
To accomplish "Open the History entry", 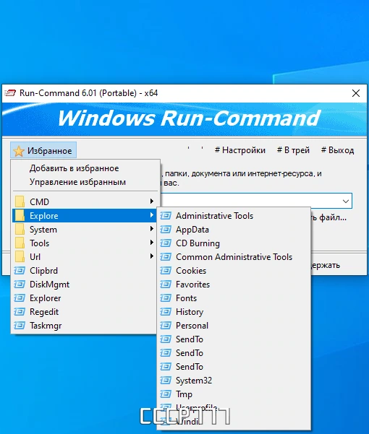I will (x=234, y=312).
